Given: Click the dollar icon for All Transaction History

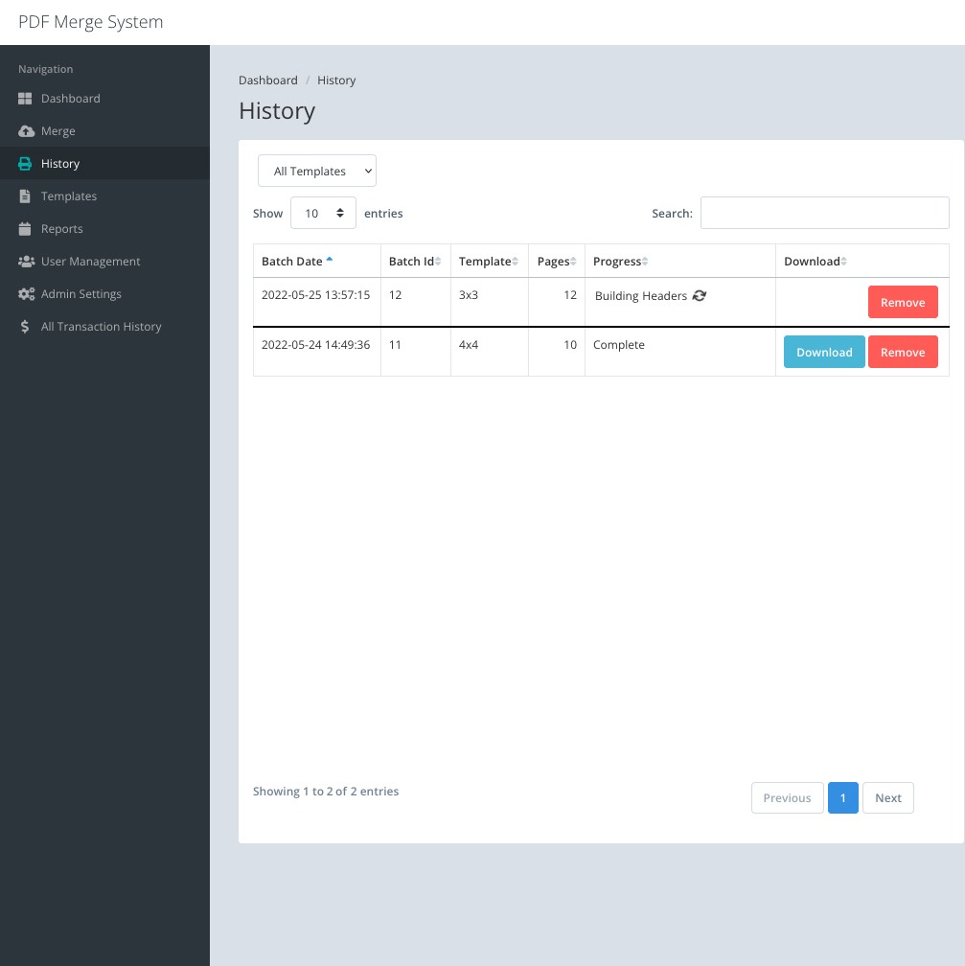Looking at the screenshot, I should tap(25, 326).
